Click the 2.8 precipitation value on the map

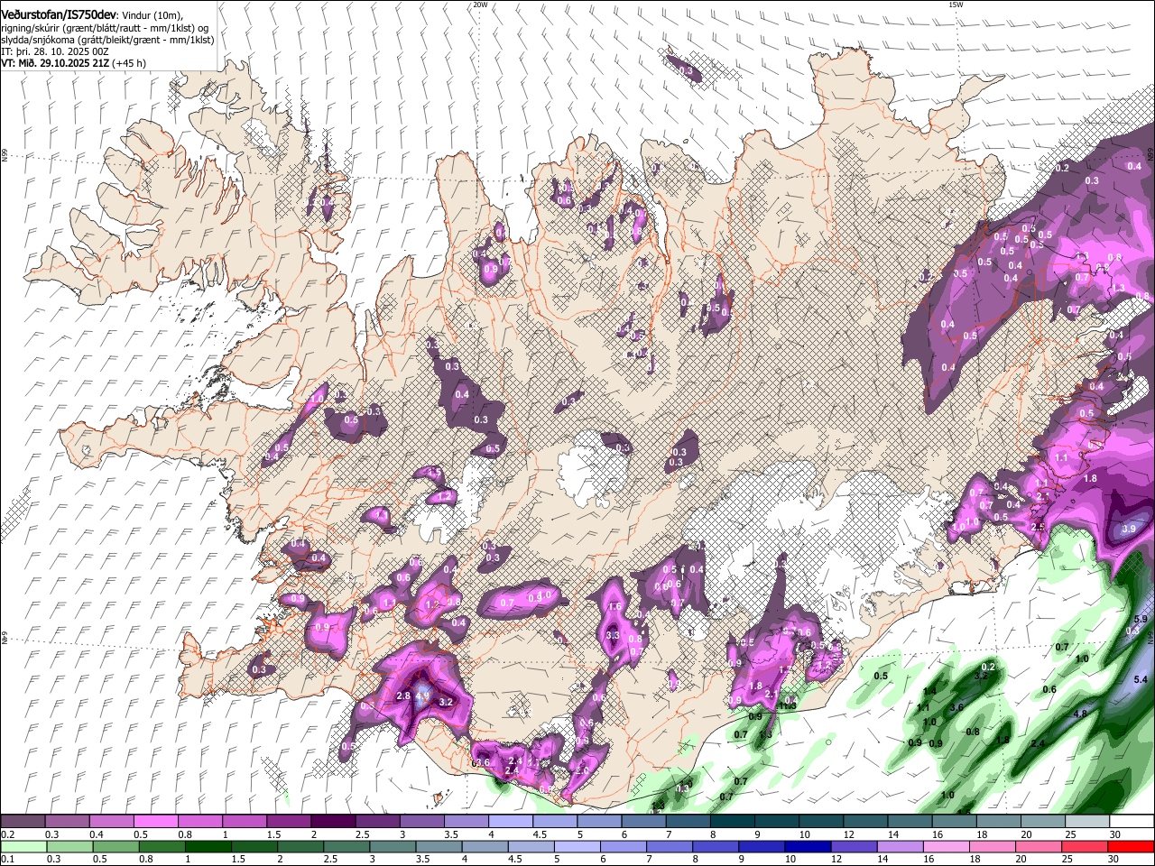[403, 696]
